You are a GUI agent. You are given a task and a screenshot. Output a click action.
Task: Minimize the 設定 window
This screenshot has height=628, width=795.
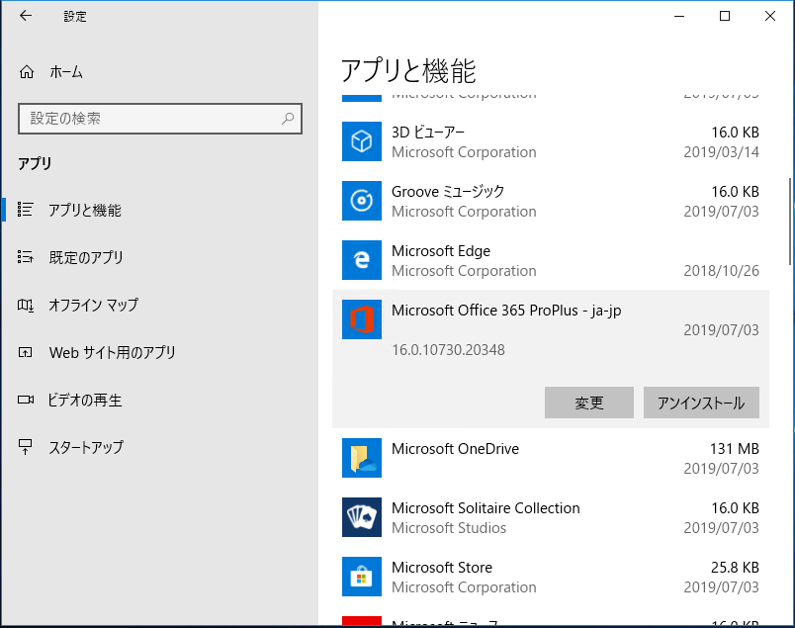tap(679, 16)
